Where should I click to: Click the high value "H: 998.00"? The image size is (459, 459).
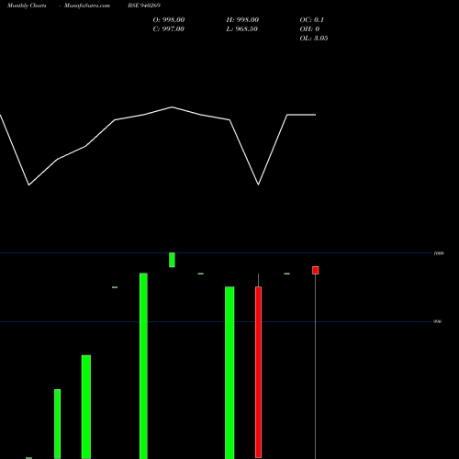(x=242, y=19)
